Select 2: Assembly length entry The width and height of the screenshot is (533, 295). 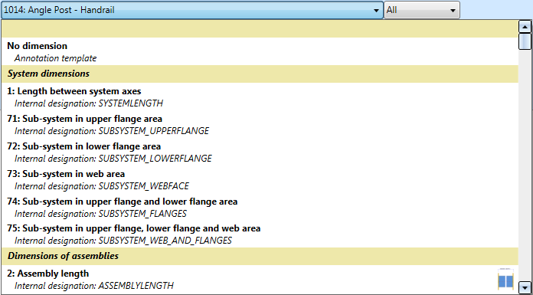(x=260, y=280)
